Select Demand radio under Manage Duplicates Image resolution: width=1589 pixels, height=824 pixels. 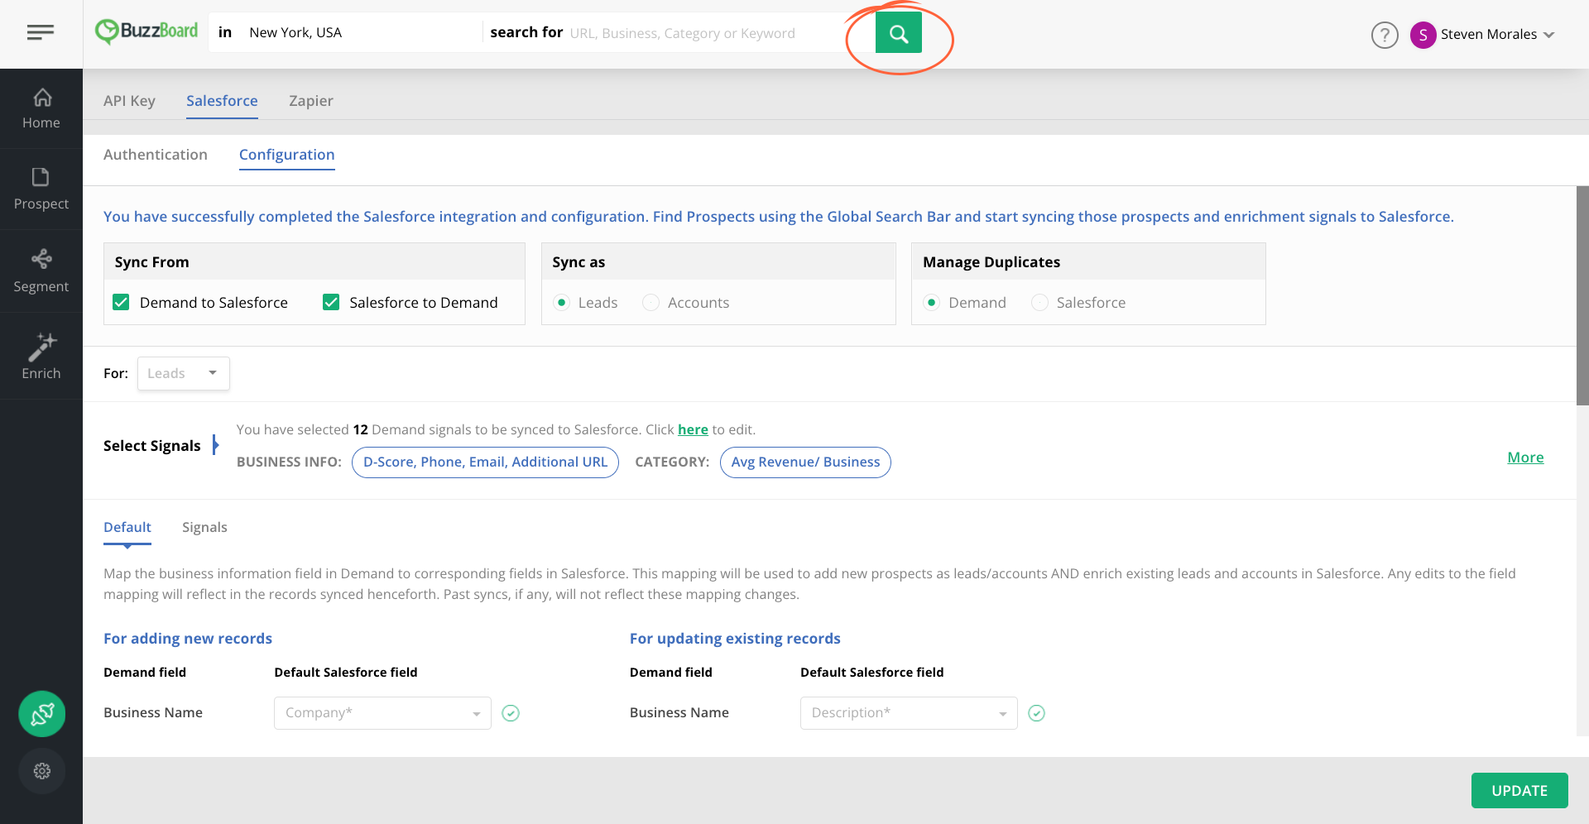[x=932, y=303]
